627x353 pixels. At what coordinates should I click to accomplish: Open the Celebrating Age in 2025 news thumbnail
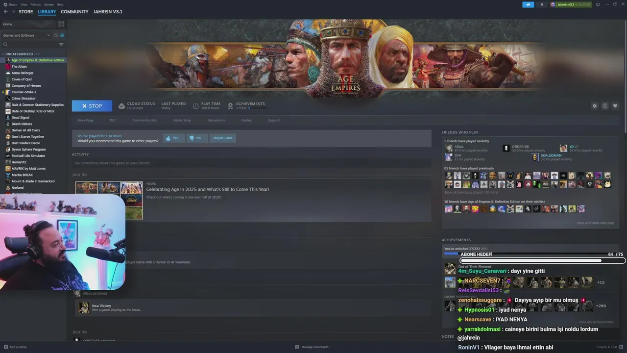click(109, 200)
